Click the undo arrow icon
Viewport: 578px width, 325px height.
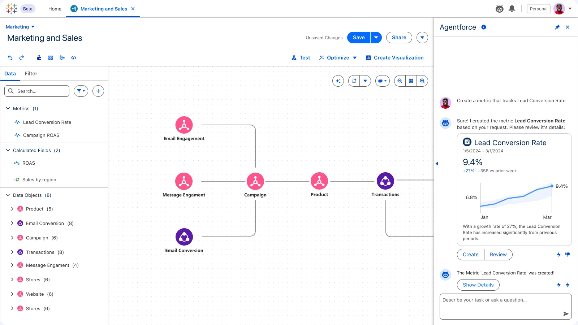(10, 58)
